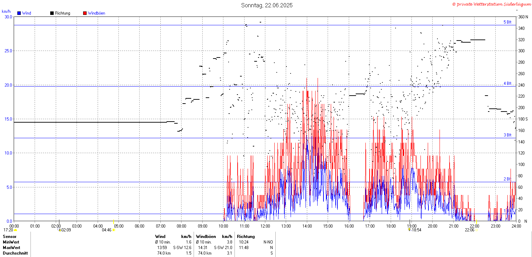Image resolution: width=532 pixels, height=257 pixels.
Task: Click the yellow icon next to 17:20
Action: [15, 230]
